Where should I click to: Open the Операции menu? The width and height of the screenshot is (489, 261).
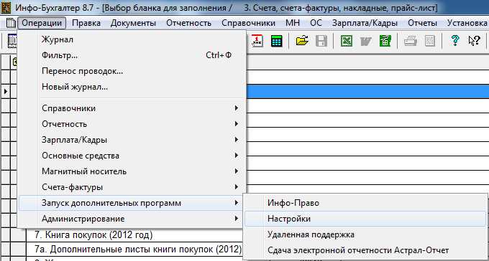(42, 23)
